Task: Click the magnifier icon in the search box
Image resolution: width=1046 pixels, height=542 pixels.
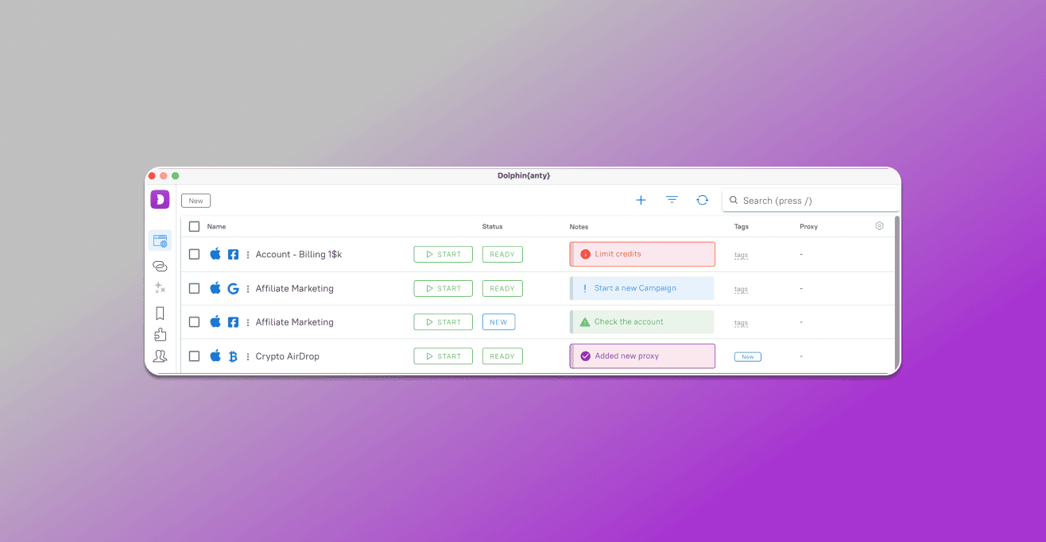Action: coord(733,200)
